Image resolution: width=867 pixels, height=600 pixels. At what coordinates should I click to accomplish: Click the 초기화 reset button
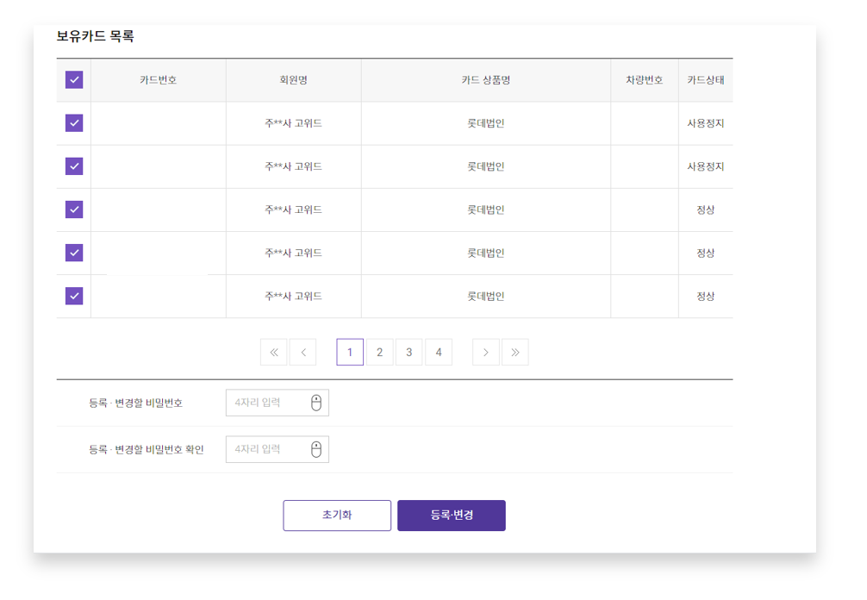(337, 516)
